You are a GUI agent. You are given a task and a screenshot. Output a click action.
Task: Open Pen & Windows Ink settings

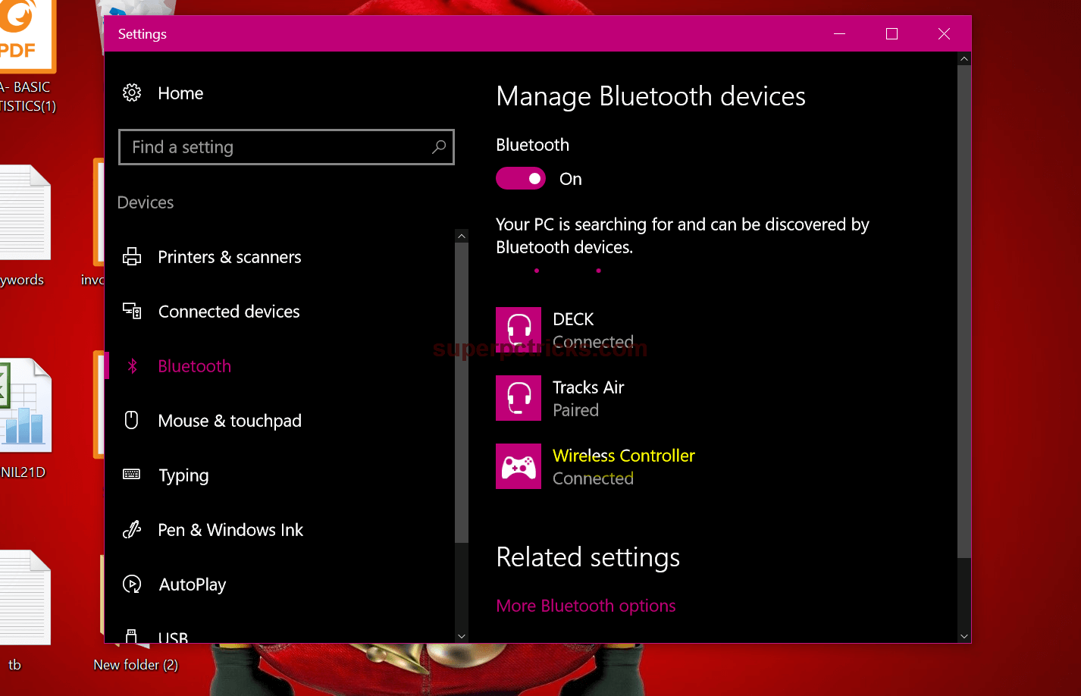click(x=230, y=529)
